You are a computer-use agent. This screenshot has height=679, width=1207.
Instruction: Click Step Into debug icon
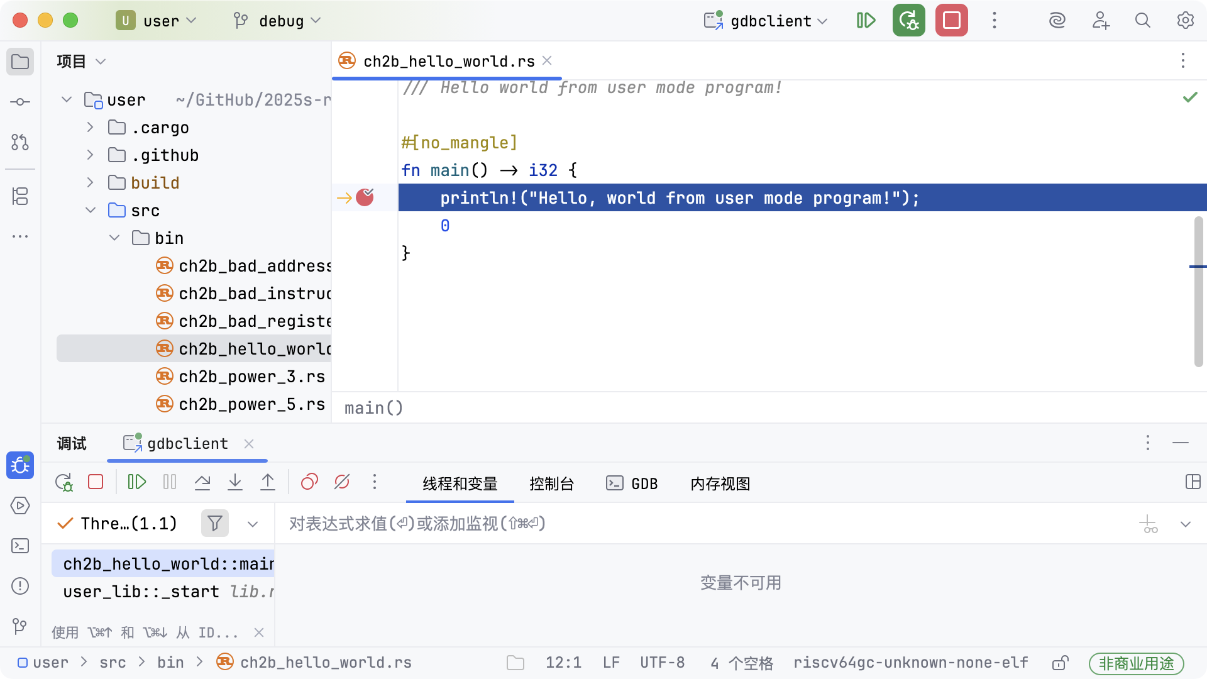[x=235, y=482]
